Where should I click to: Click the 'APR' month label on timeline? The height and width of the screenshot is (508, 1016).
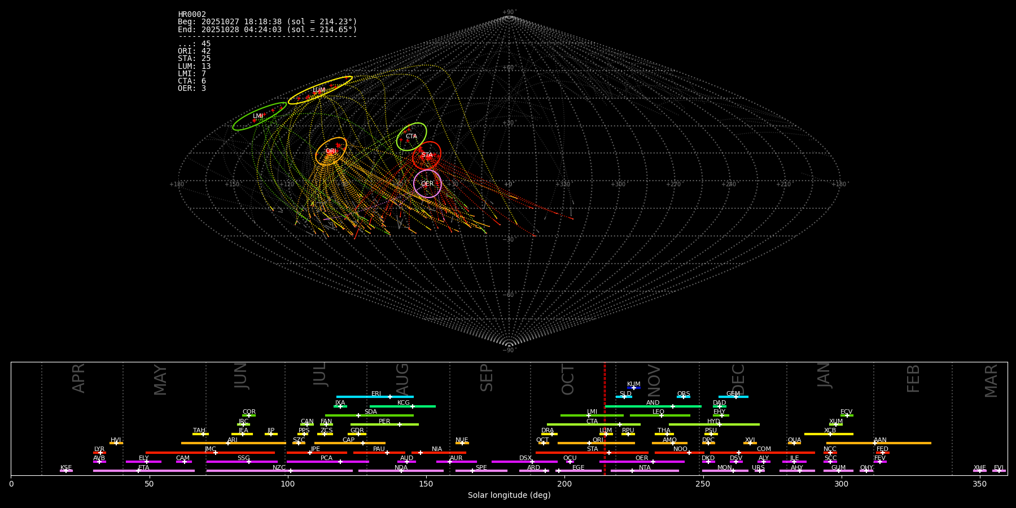pyautogui.click(x=78, y=378)
